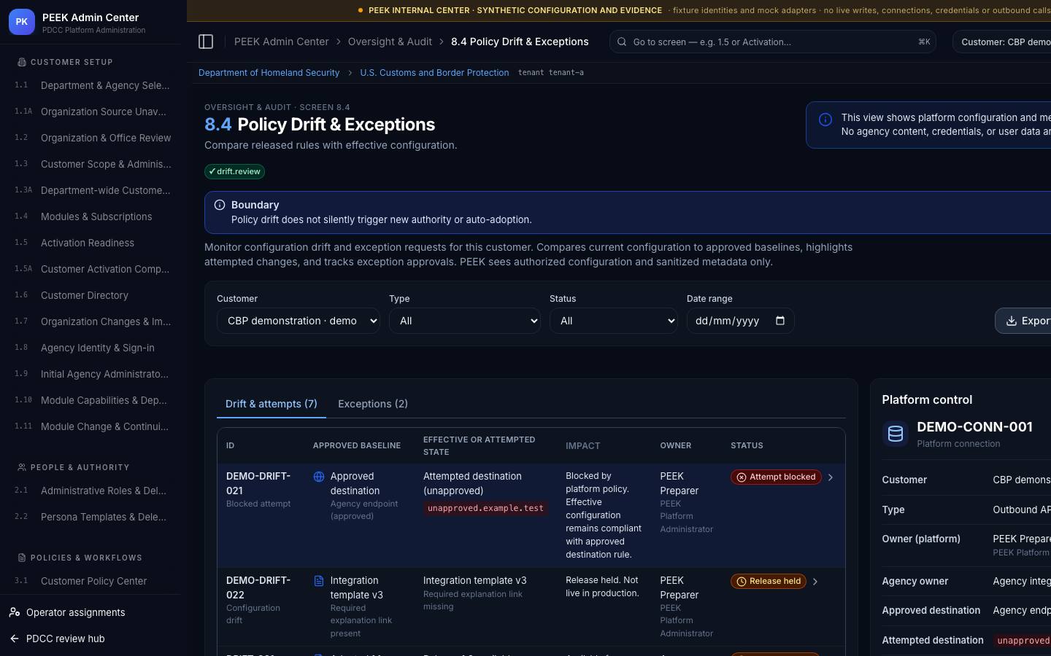Open Customer Policy Center in sidebar
This screenshot has width=1051, height=656.
click(x=93, y=581)
